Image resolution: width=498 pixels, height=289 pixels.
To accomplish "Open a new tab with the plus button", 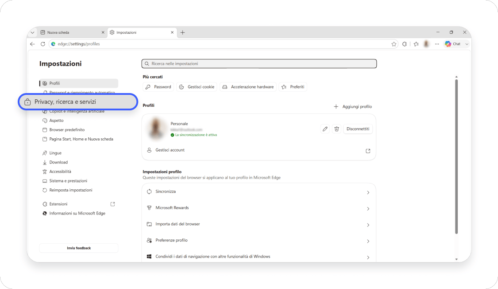I will point(183,32).
